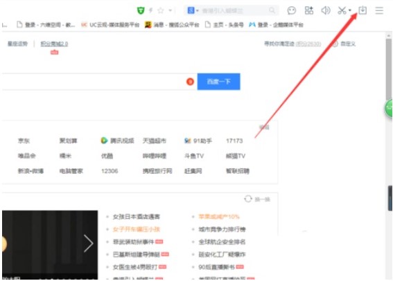Viewport: 393px width, 281px height.
Task: Click the orange circle icon in search box
Action: pyautogui.click(x=190, y=82)
